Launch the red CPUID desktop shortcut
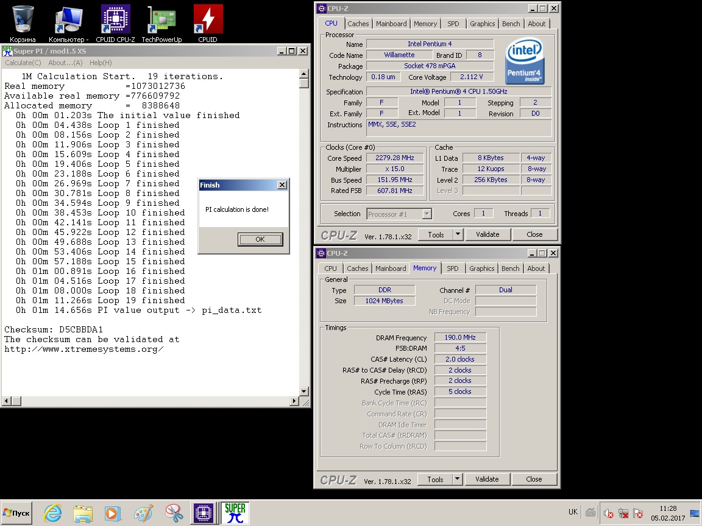 point(208,23)
